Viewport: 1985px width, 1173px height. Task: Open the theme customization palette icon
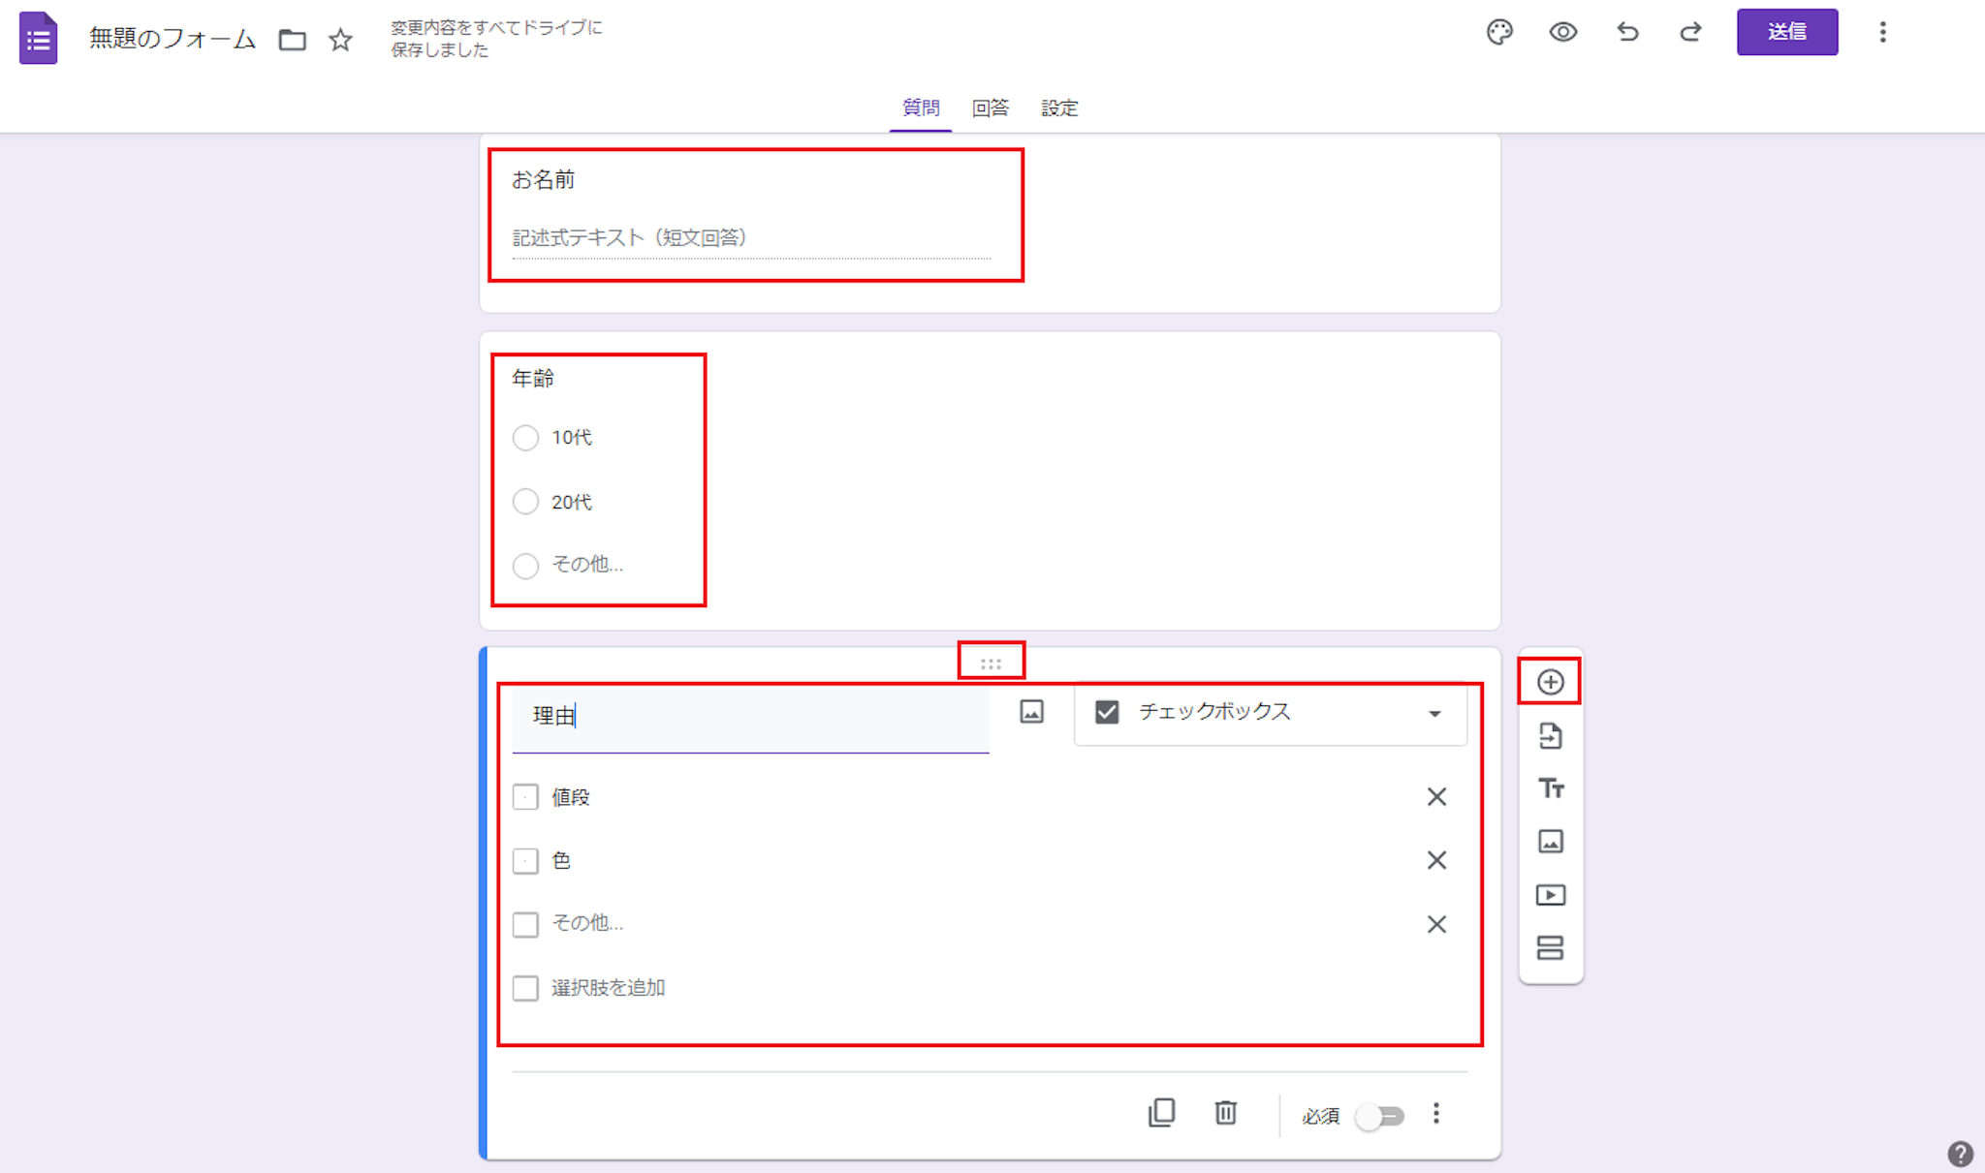coord(1499,32)
